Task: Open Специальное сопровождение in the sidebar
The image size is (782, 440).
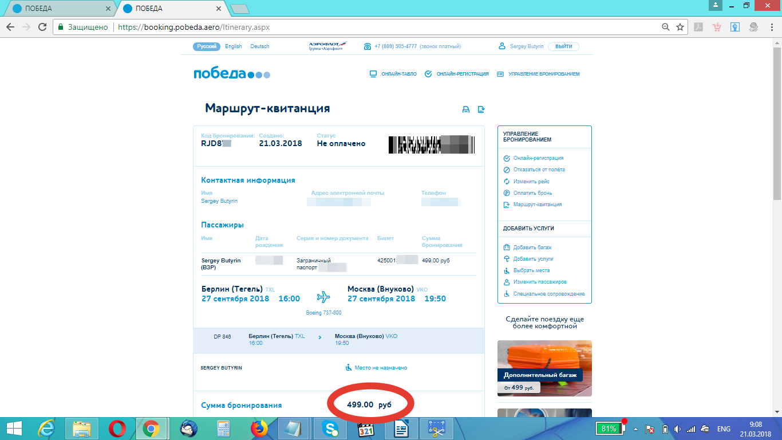Action: coord(548,294)
